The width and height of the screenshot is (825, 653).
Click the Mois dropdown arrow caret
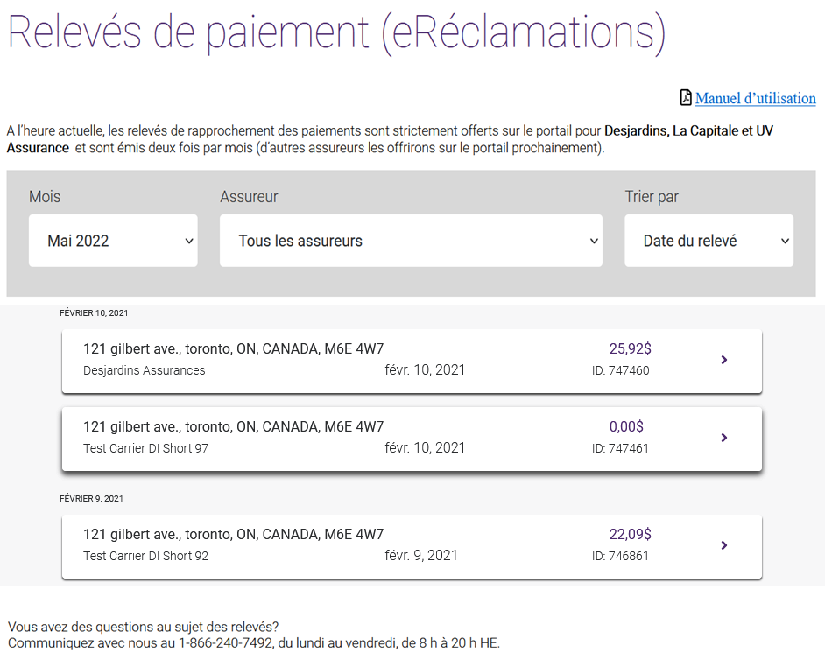tap(189, 241)
